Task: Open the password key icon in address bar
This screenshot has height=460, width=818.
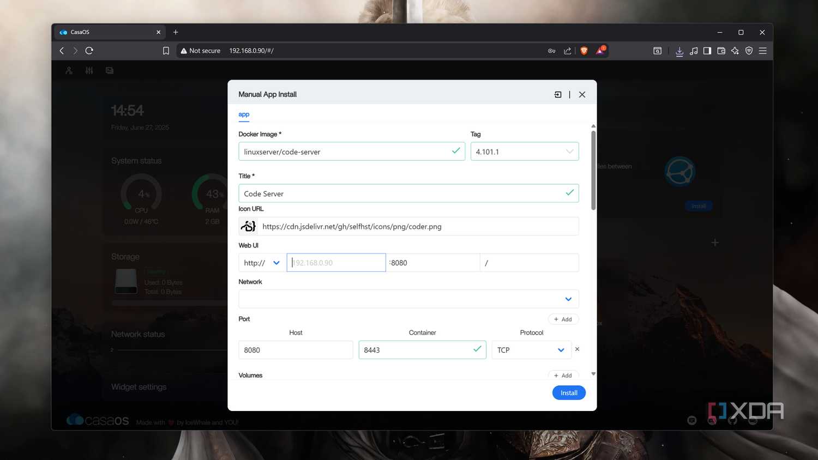Action: (x=552, y=51)
